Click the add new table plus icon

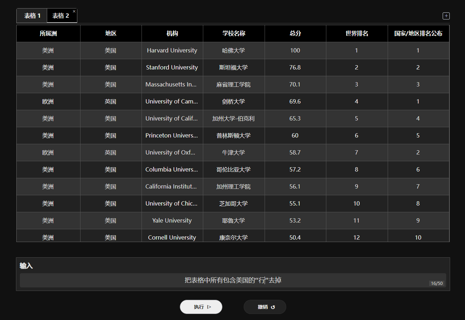[446, 16]
